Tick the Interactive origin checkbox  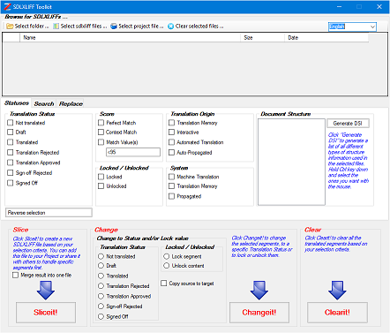coord(171,132)
